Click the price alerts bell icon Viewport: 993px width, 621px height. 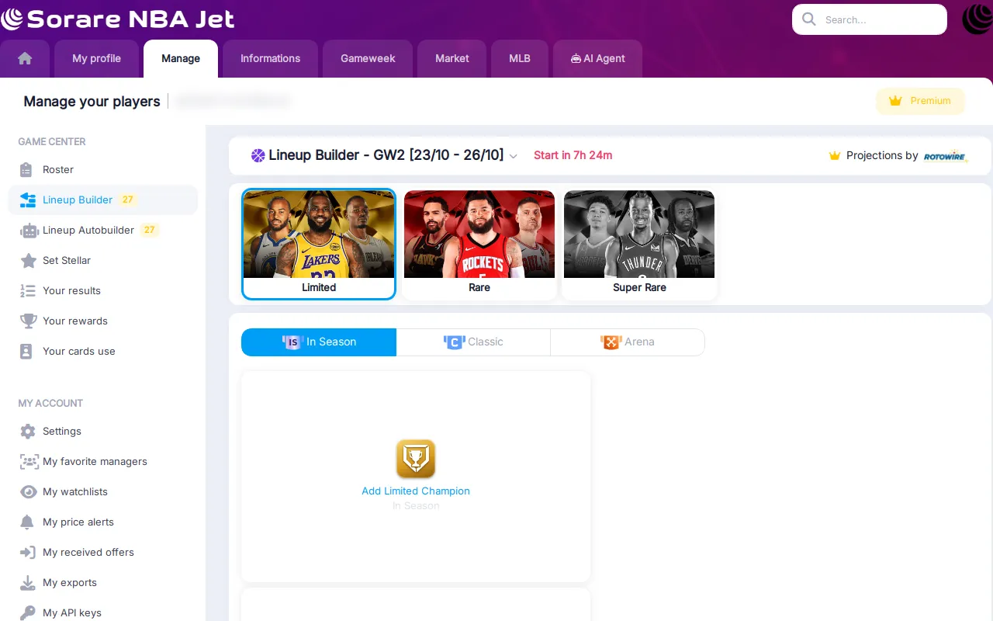coord(27,522)
